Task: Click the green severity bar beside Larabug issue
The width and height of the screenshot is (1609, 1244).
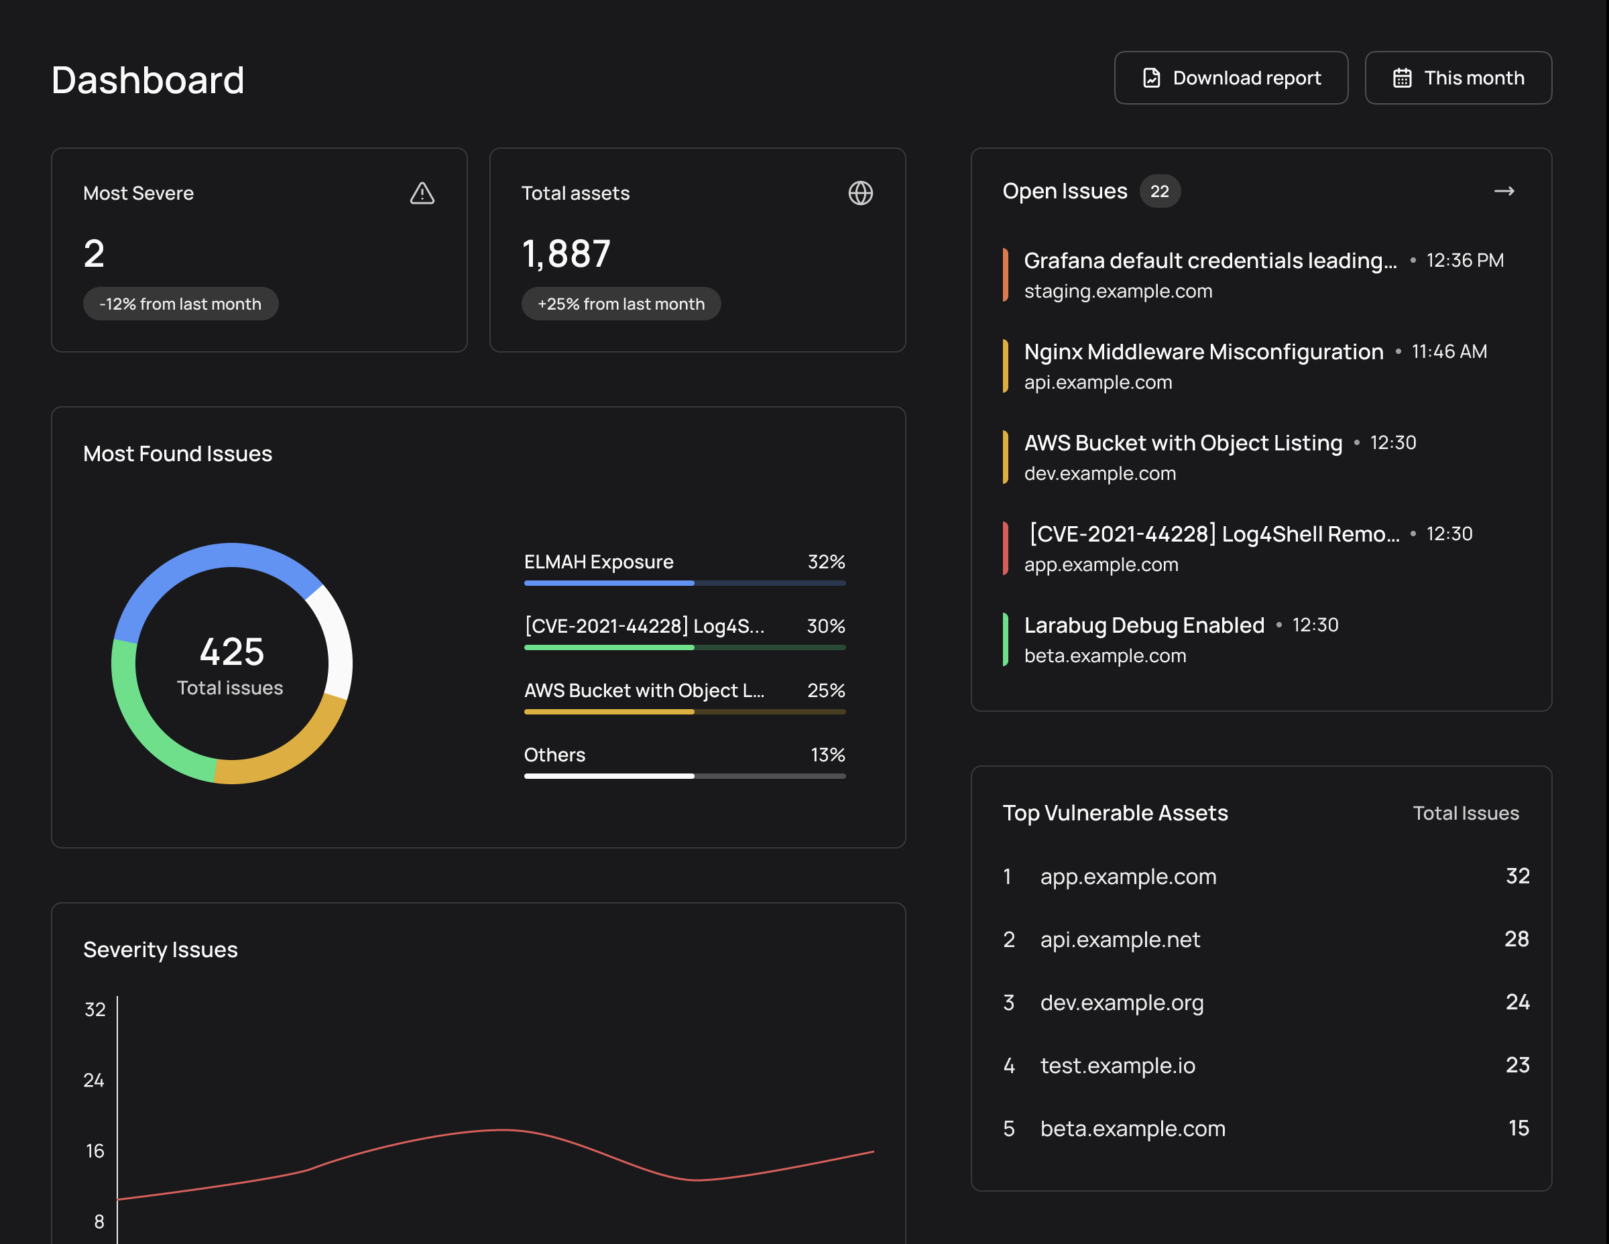Action: [x=1004, y=639]
